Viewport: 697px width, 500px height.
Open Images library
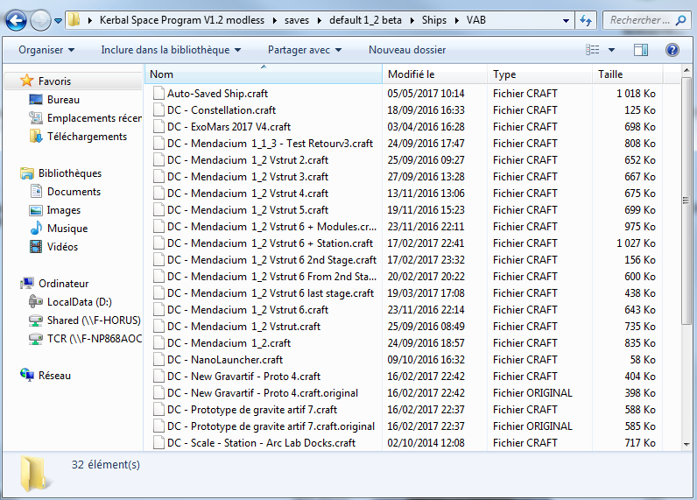(x=64, y=210)
